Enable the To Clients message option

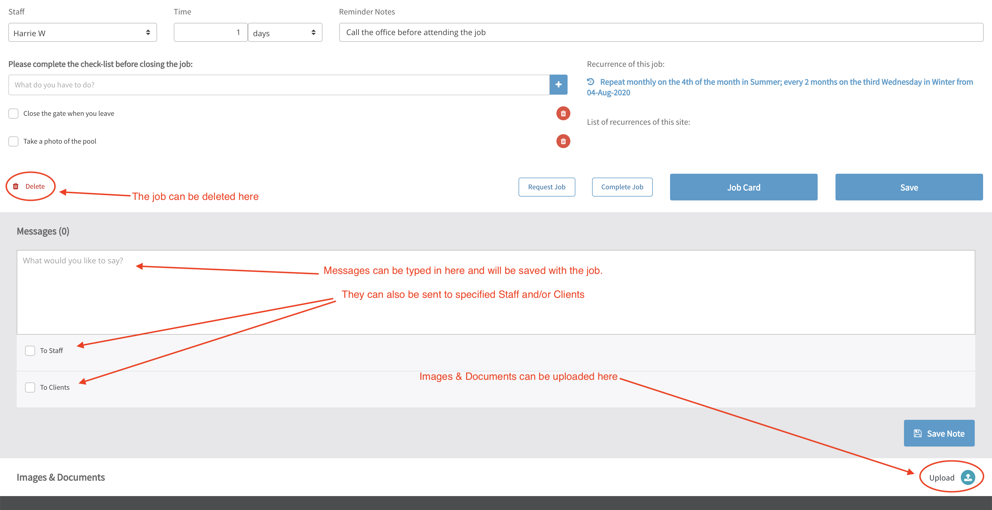point(30,387)
